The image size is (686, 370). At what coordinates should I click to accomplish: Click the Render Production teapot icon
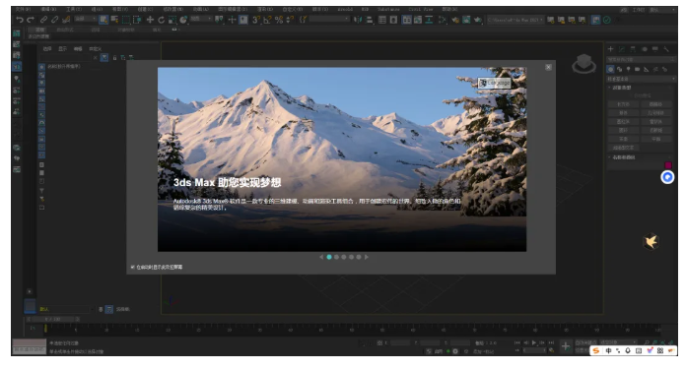tap(478, 20)
